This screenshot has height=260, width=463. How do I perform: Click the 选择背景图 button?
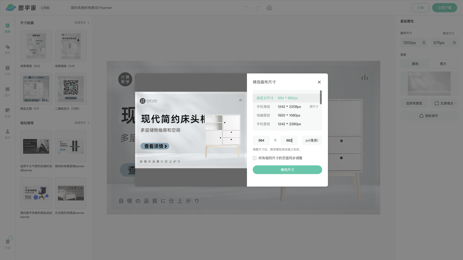[414, 103]
